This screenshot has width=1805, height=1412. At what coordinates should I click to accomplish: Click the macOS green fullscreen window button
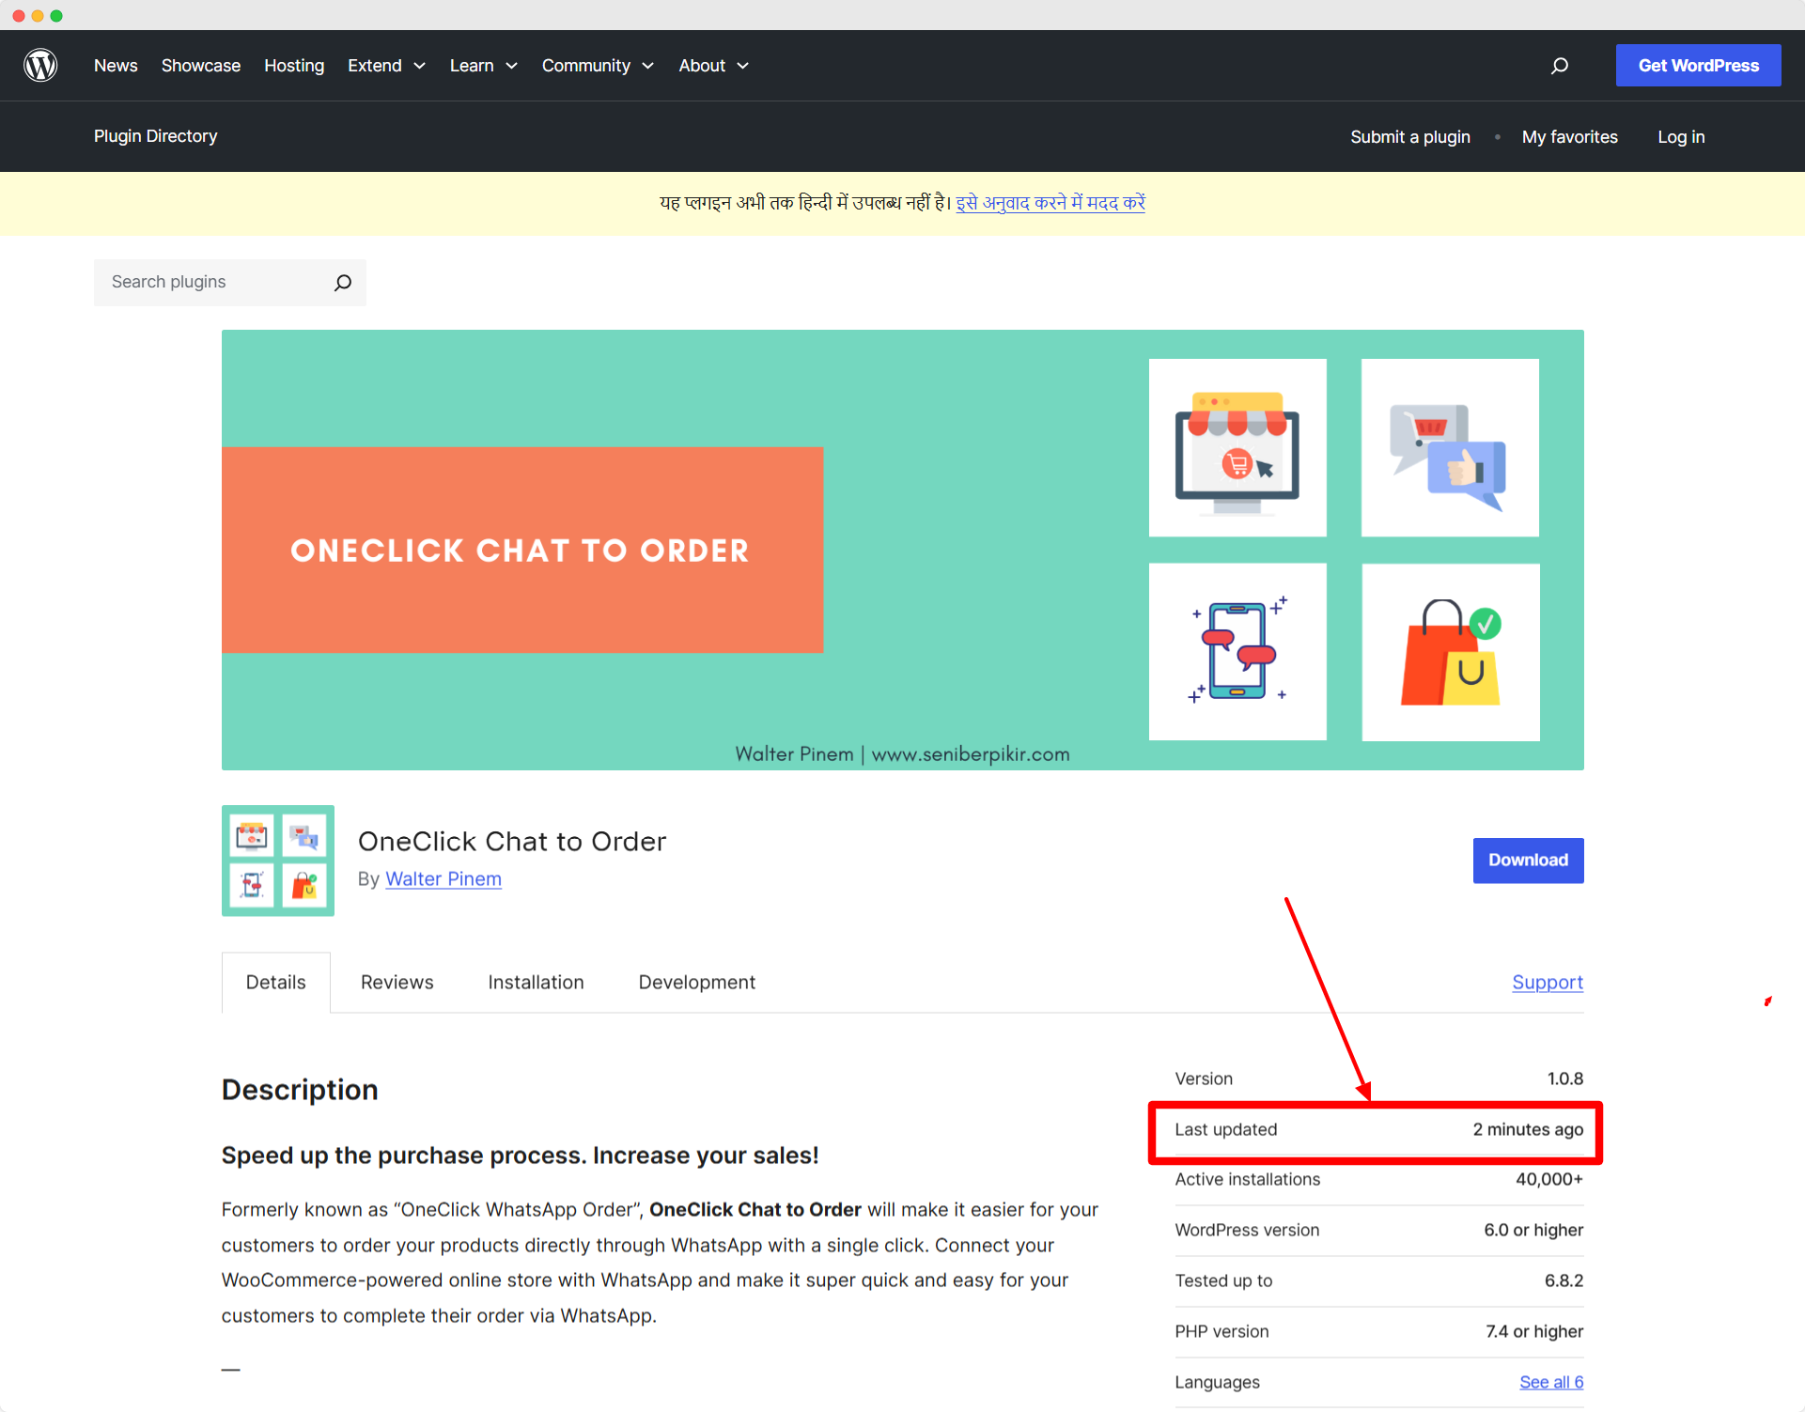tap(56, 16)
